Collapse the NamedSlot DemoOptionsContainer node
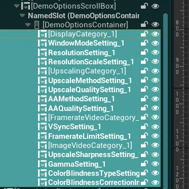Viewport: 189px width, 189px height. pos(22,16)
